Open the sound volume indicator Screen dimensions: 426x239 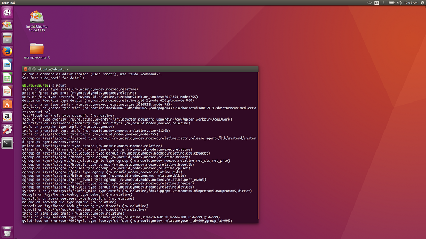[399, 3]
